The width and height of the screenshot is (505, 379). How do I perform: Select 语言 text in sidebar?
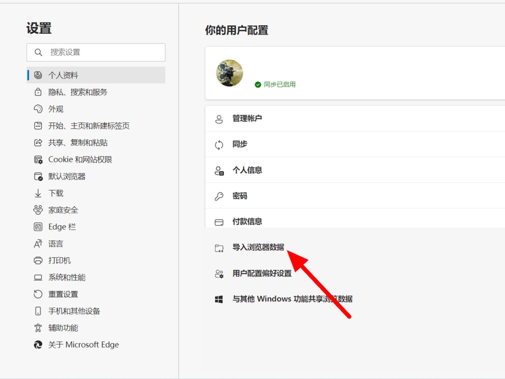coord(56,244)
